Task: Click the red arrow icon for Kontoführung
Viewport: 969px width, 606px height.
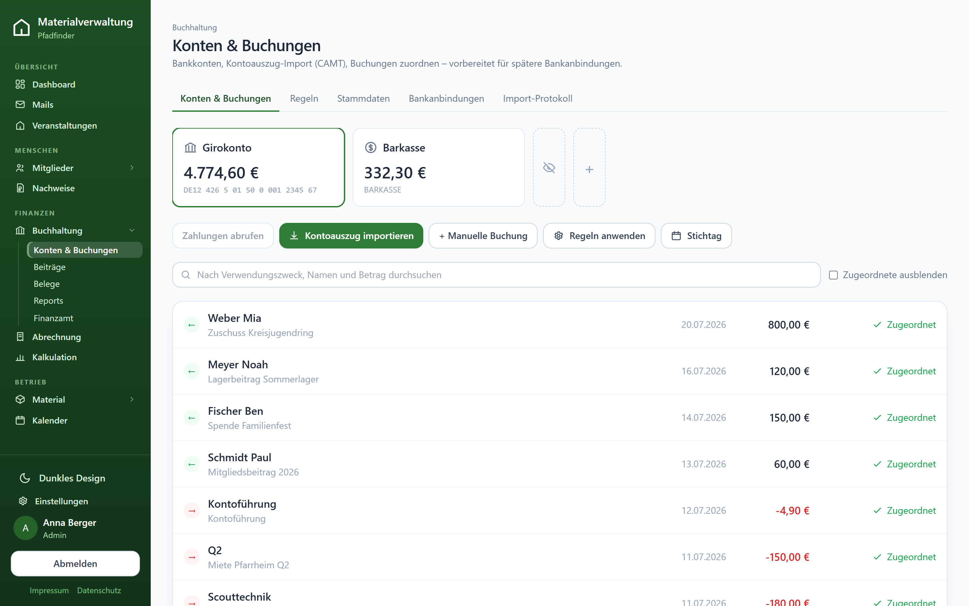Action: (192, 511)
